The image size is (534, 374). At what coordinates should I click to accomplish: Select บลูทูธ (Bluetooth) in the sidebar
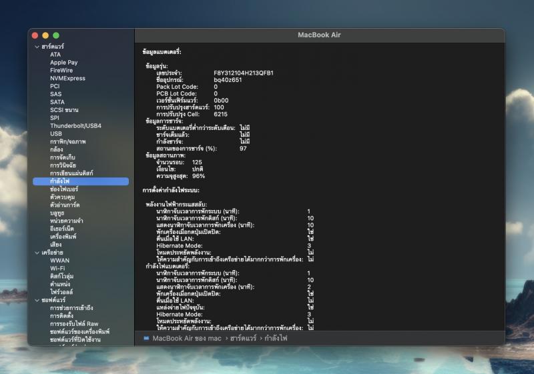[x=58, y=213]
